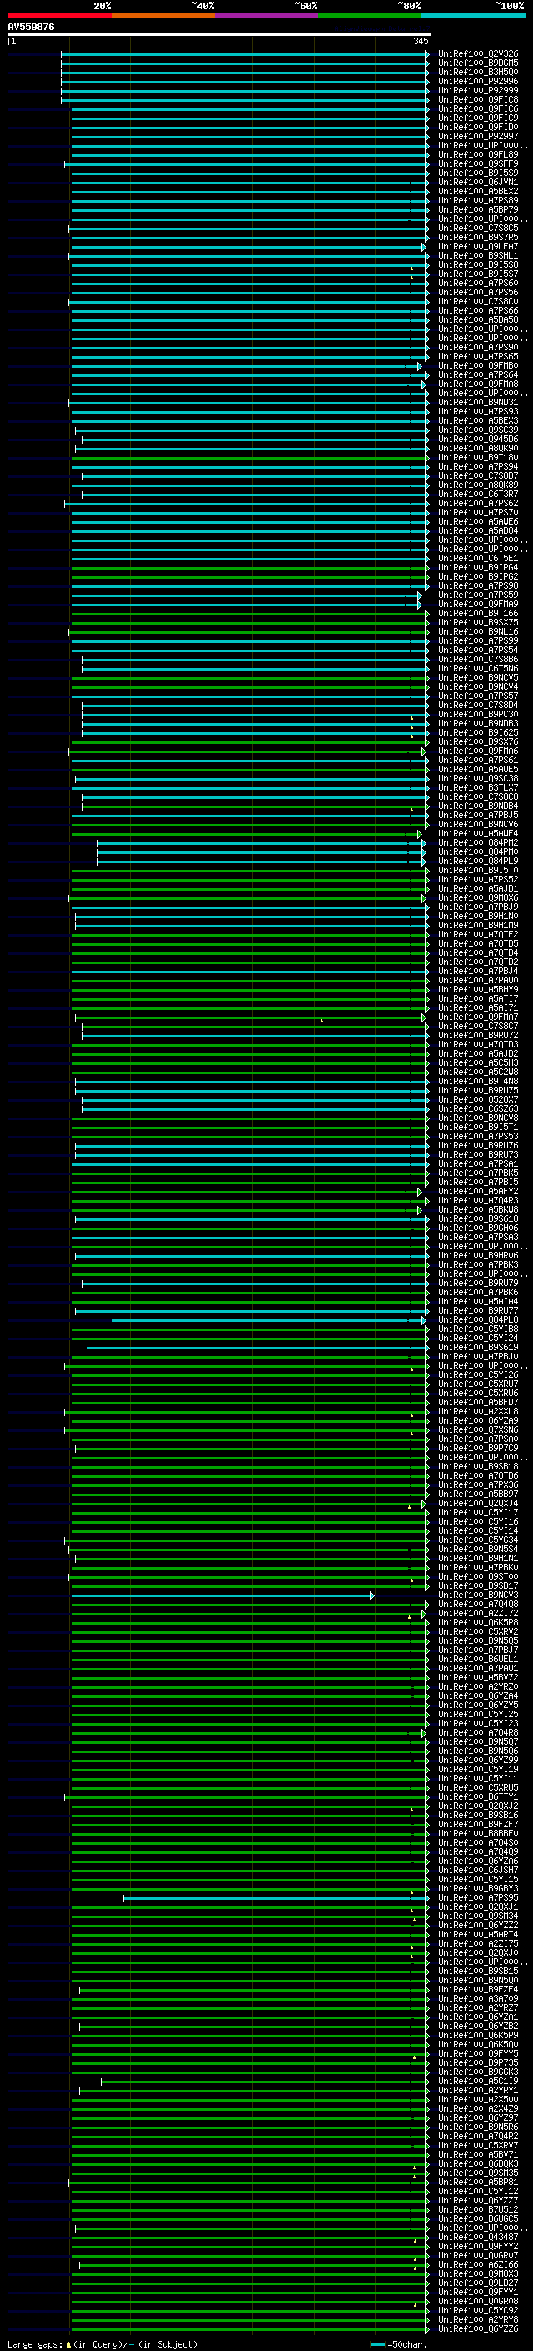Open hit UniRef100_B3H5Q0
The height and width of the screenshot is (2351, 533).
(478, 72)
